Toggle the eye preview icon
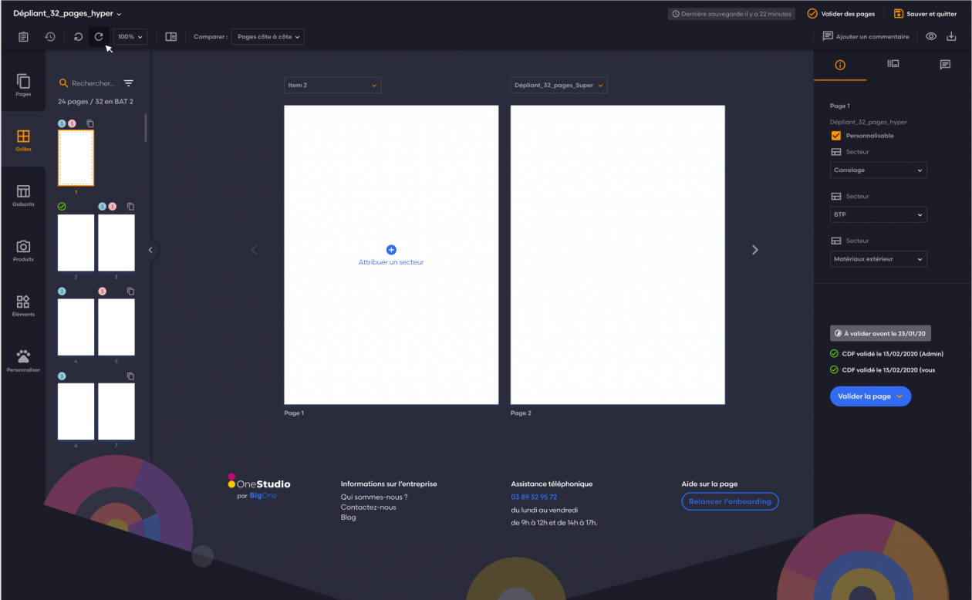 (931, 36)
